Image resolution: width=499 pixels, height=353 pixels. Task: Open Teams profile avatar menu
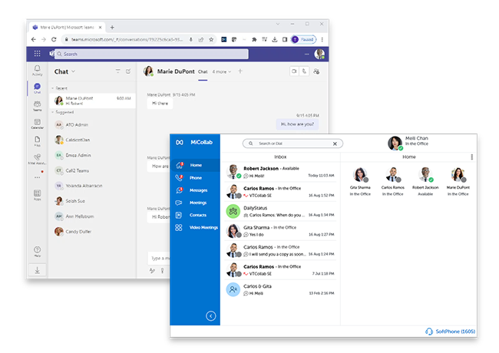point(319,54)
